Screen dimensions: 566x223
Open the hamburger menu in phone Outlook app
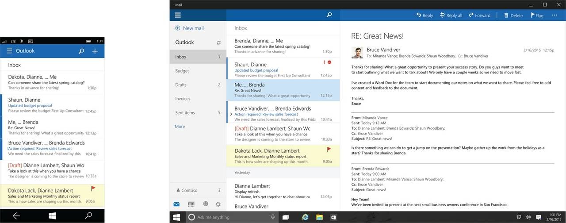click(x=9, y=51)
